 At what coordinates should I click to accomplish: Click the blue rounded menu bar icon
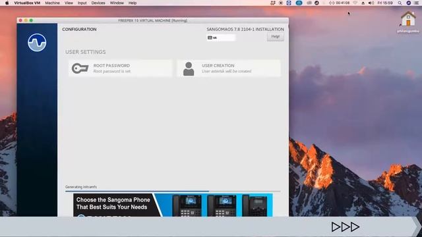point(299,3)
